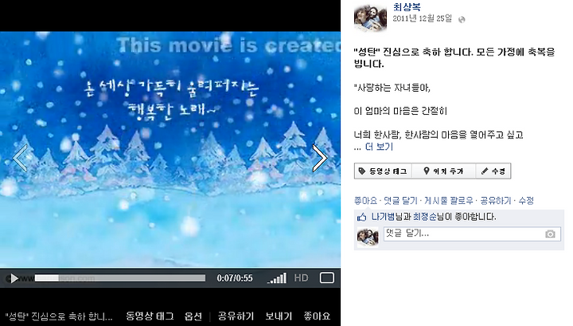Screen dimensions: 573x326
Task: Play the video with the play icon
Action: point(14,278)
